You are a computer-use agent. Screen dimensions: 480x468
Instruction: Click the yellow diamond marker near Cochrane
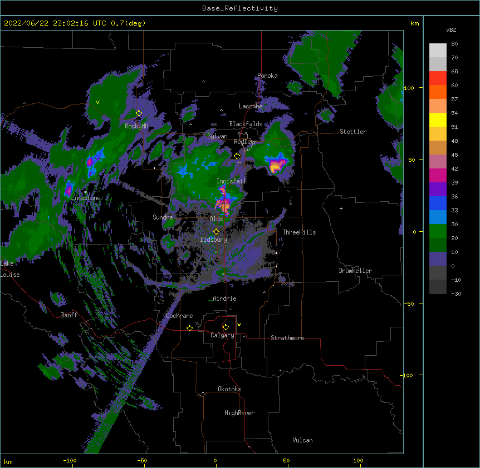[x=189, y=328]
